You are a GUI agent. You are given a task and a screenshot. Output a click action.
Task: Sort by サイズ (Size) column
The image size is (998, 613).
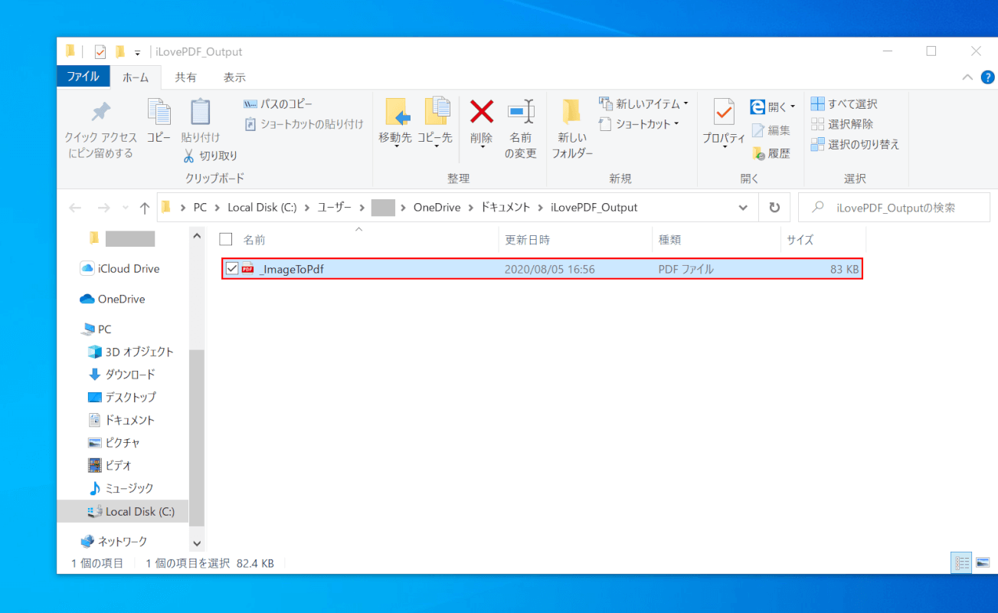click(800, 240)
